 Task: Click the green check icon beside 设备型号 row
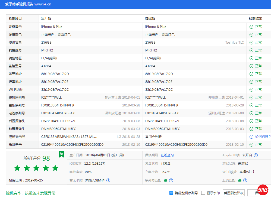[251, 27]
